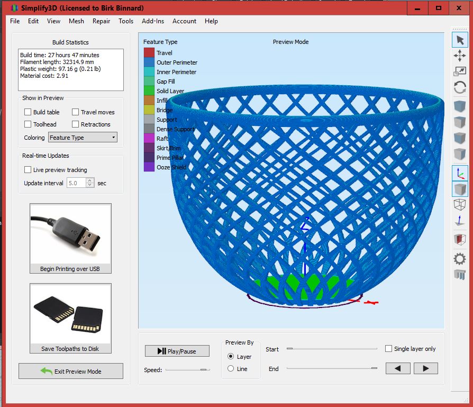Click the Speed slider handle
The width and height of the screenshot is (473, 407).
[x=204, y=369]
